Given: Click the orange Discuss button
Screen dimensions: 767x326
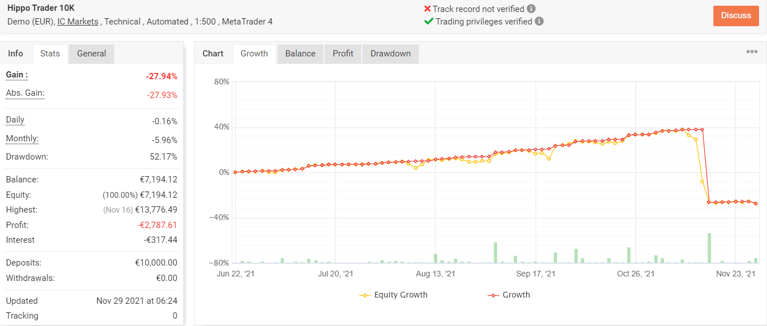Looking at the screenshot, I should [x=736, y=15].
